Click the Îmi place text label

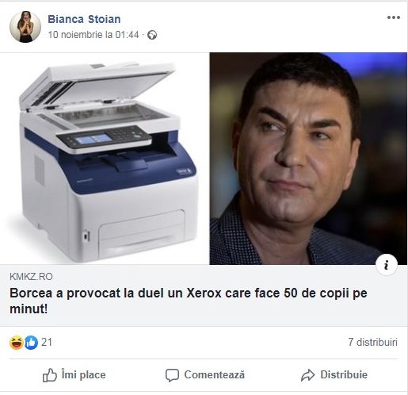(83, 375)
